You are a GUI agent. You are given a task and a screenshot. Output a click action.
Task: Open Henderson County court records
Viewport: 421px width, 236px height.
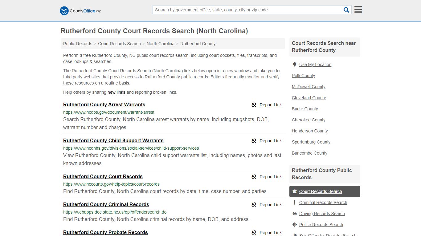(x=310, y=131)
